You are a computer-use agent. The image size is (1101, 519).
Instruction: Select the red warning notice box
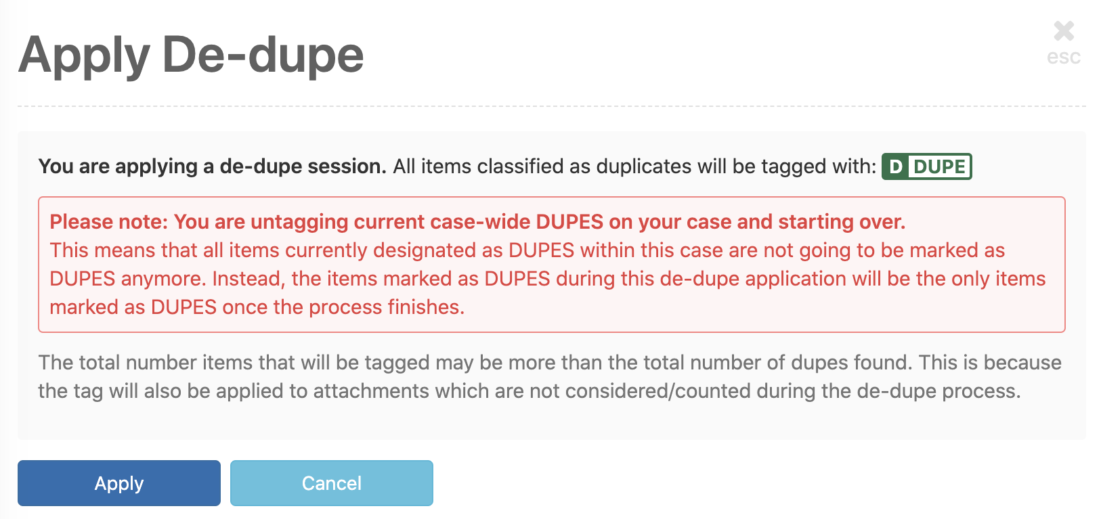552,264
